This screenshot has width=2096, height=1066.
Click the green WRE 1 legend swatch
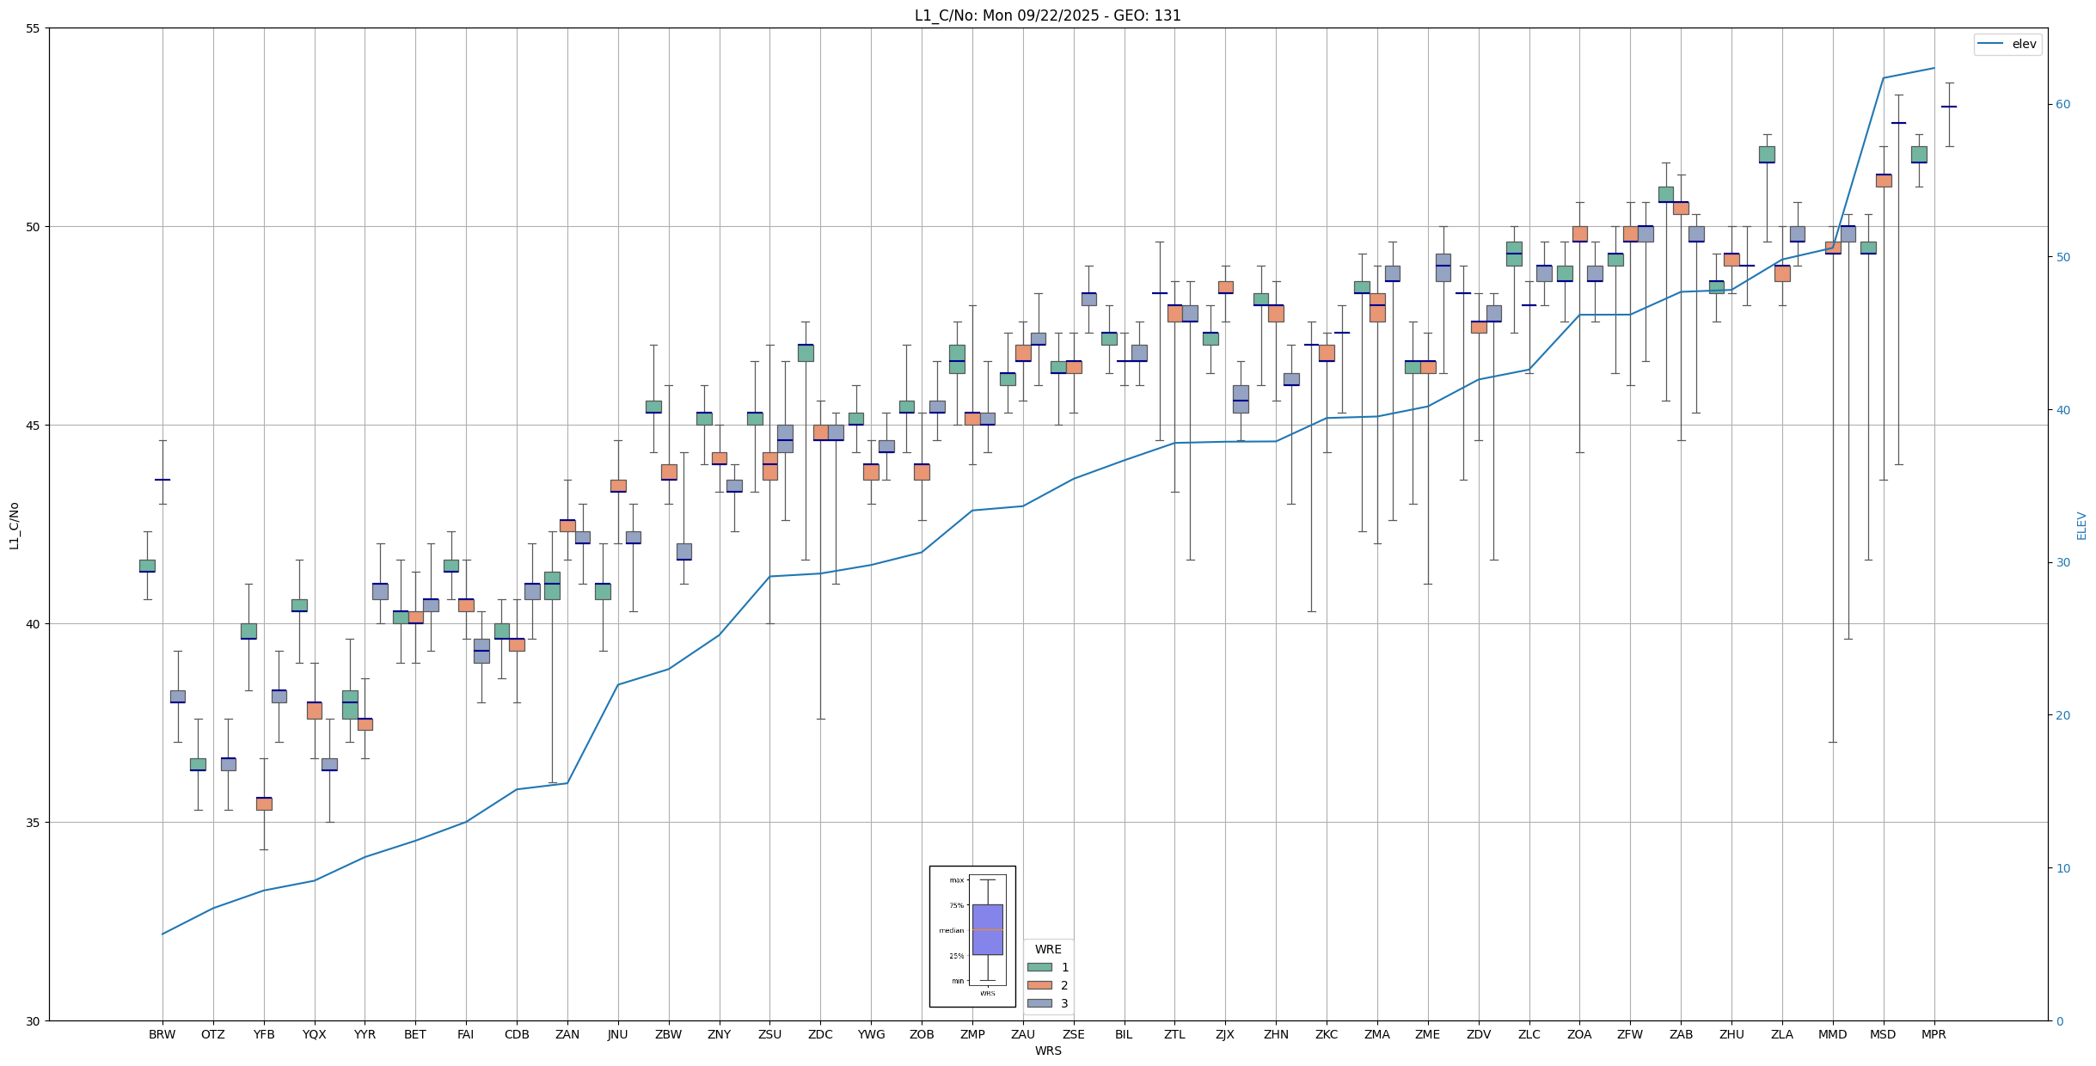1039,967
